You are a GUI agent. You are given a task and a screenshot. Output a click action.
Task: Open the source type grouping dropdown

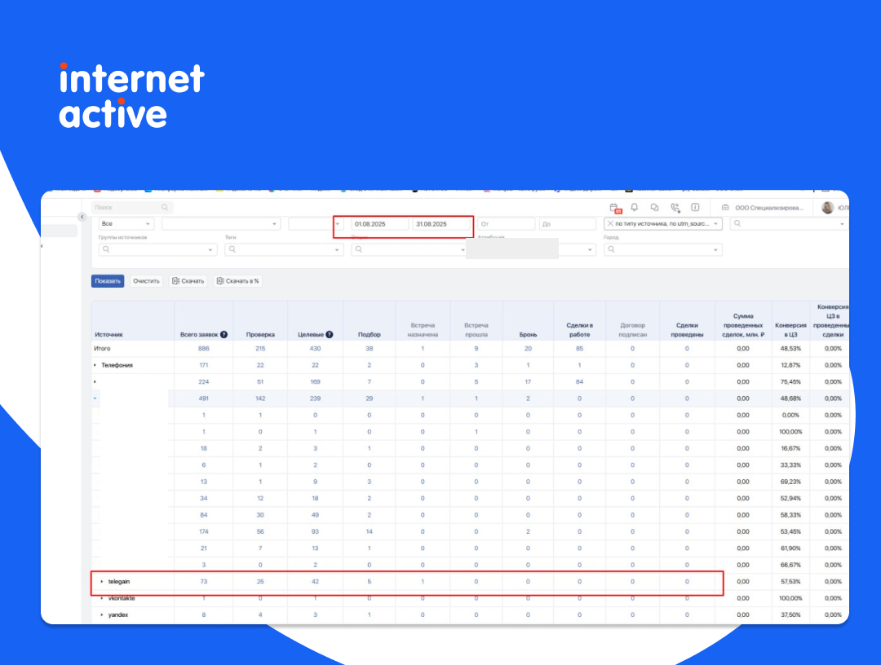coord(662,223)
